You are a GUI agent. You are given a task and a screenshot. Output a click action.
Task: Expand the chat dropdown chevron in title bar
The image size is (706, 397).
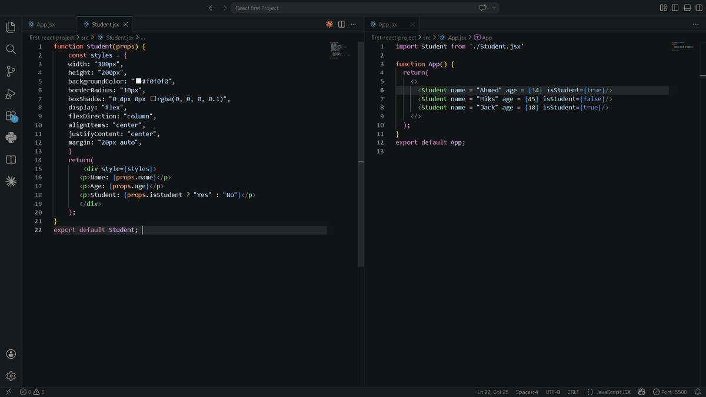pyautogui.click(x=494, y=8)
